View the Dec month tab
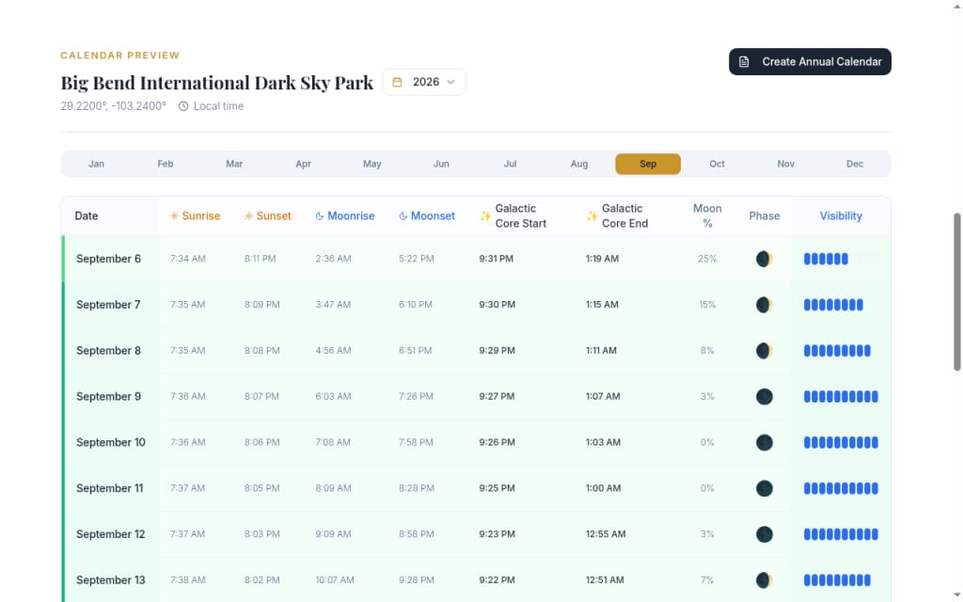Image resolution: width=963 pixels, height=602 pixels. tap(855, 164)
